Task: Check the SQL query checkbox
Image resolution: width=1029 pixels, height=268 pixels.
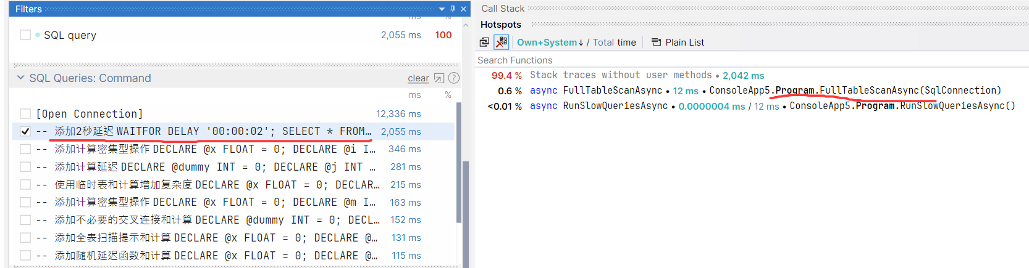Action: 25,35
